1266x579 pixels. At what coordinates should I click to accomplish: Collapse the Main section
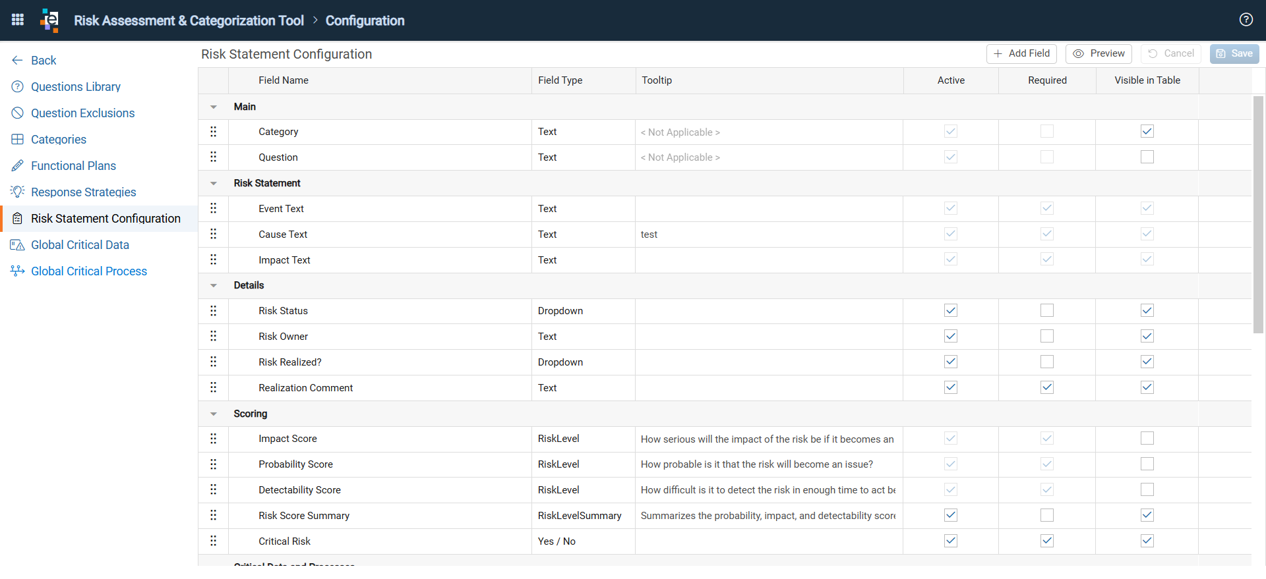(213, 107)
